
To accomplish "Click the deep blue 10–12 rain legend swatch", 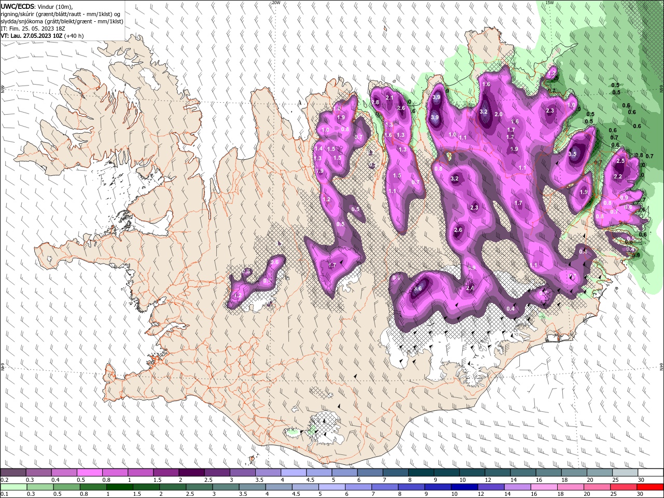I will point(465,487).
